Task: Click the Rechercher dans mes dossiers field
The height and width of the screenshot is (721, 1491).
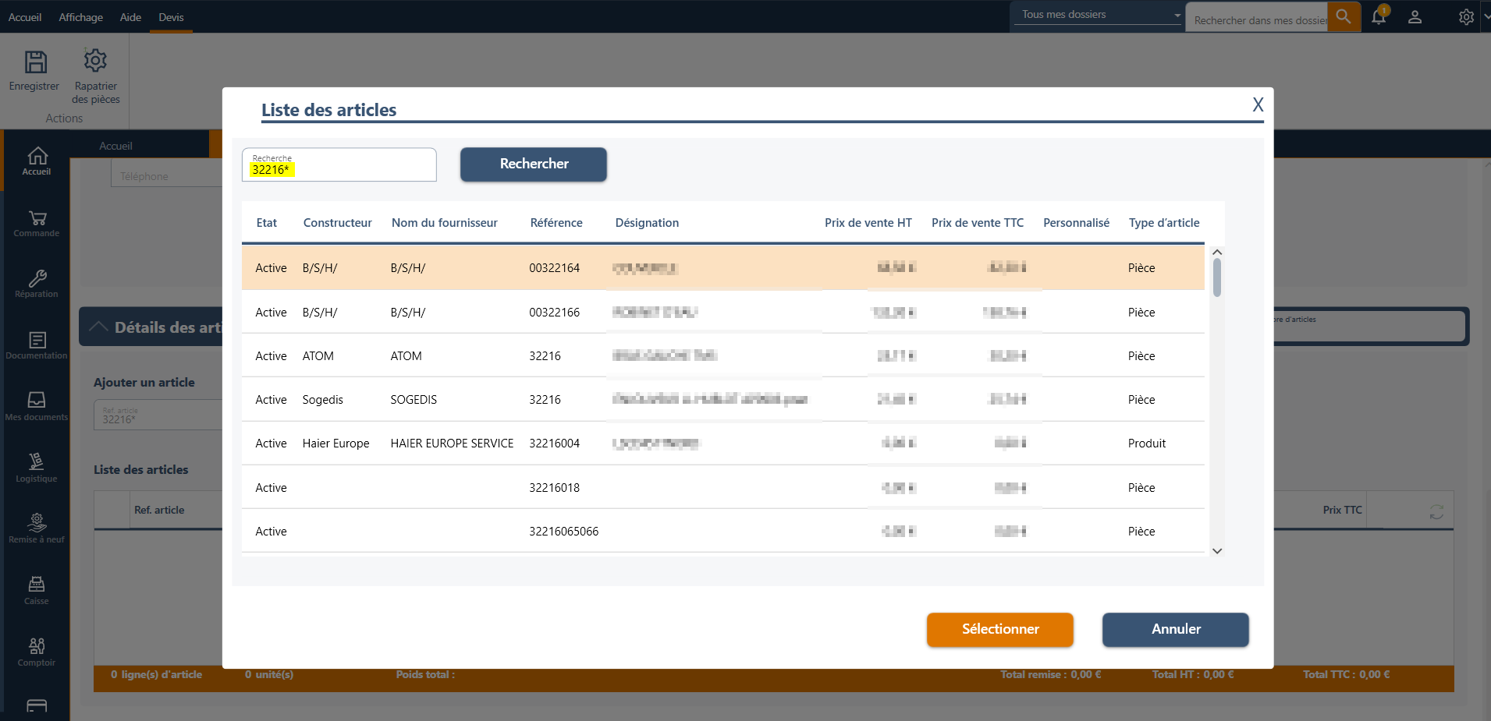Action: (x=1258, y=19)
